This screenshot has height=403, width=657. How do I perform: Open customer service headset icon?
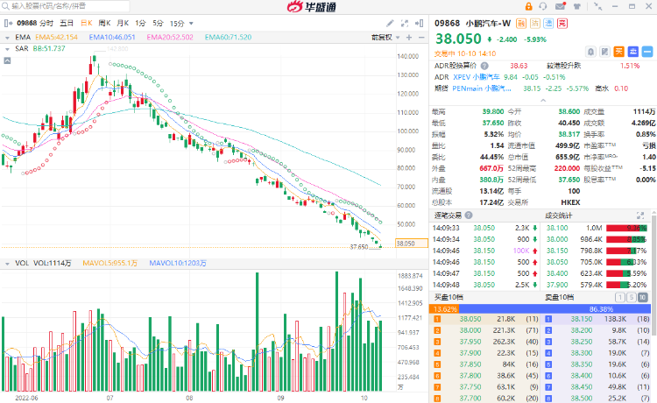(x=543, y=6)
